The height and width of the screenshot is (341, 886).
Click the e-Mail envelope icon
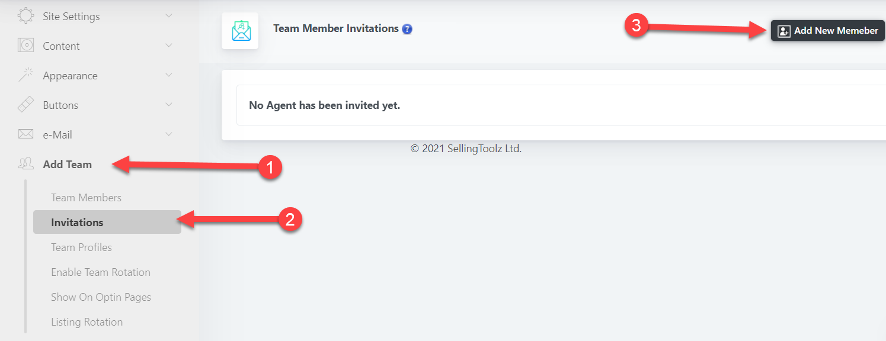click(x=25, y=134)
